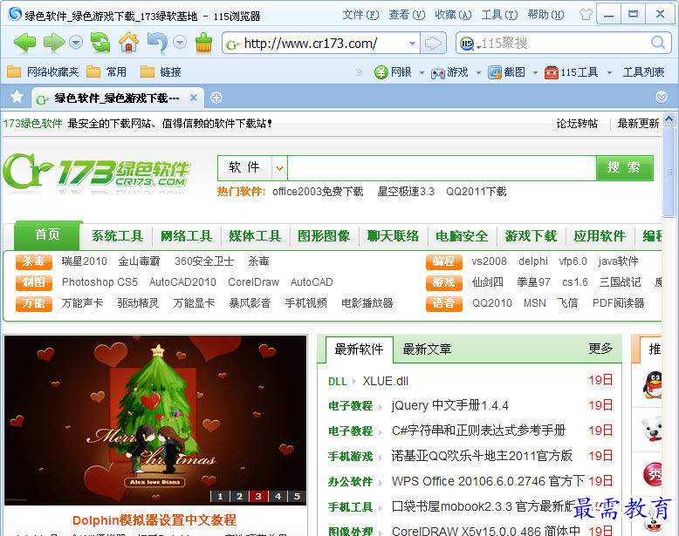
Task: Open the 收藏(A) menu
Action: 453,15
